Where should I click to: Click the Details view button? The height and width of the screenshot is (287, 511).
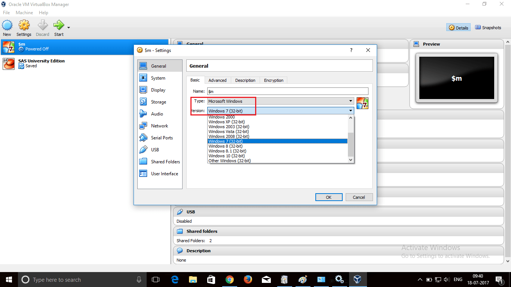[459, 28]
